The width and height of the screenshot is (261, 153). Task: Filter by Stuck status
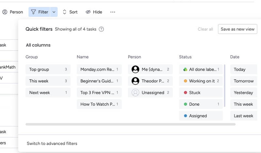pyautogui.click(x=201, y=92)
